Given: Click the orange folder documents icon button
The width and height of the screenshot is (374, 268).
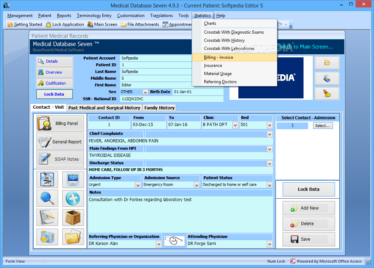Looking at the screenshot, I should (73, 237).
